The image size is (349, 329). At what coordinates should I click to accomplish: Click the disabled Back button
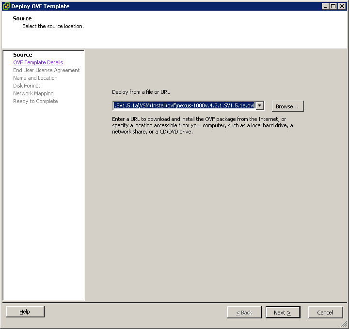click(244, 313)
